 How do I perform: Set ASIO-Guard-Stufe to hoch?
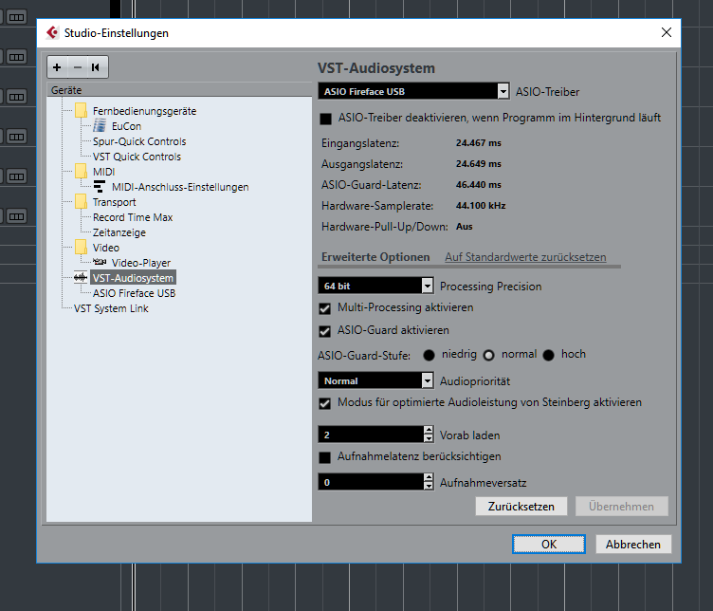[548, 355]
